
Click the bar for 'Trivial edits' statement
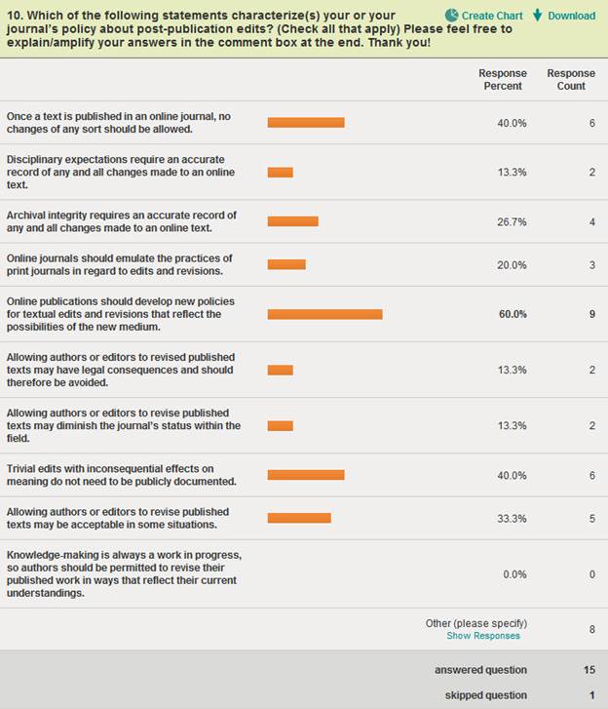(306, 475)
